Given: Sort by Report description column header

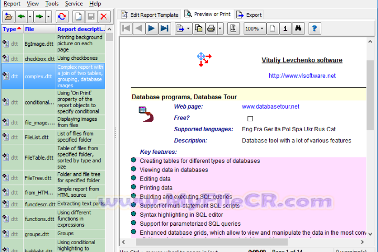Looking at the screenshot, I should pyautogui.click(x=81, y=29).
